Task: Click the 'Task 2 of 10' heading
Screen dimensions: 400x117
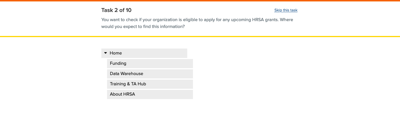Action: click(x=116, y=10)
